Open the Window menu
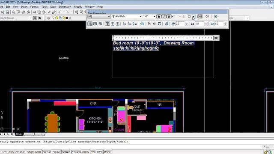Image resolution: width=274 pixels, height=154 pixels. pos(89,7)
